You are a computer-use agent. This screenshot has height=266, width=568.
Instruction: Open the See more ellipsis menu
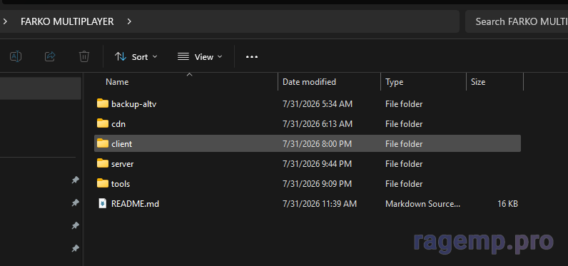(x=252, y=57)
